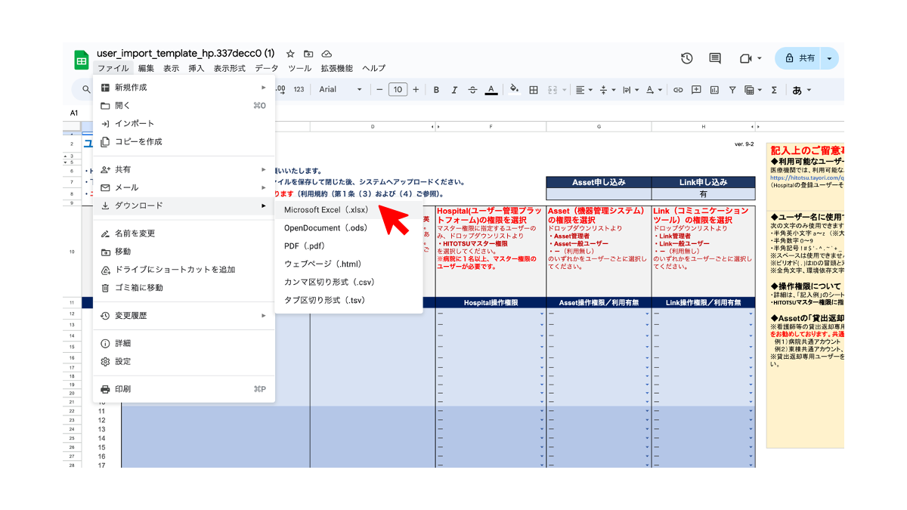This screenshot has width=907, height=510.
Task: Open the comments speech-bubble icon
Action: [715, 58]
